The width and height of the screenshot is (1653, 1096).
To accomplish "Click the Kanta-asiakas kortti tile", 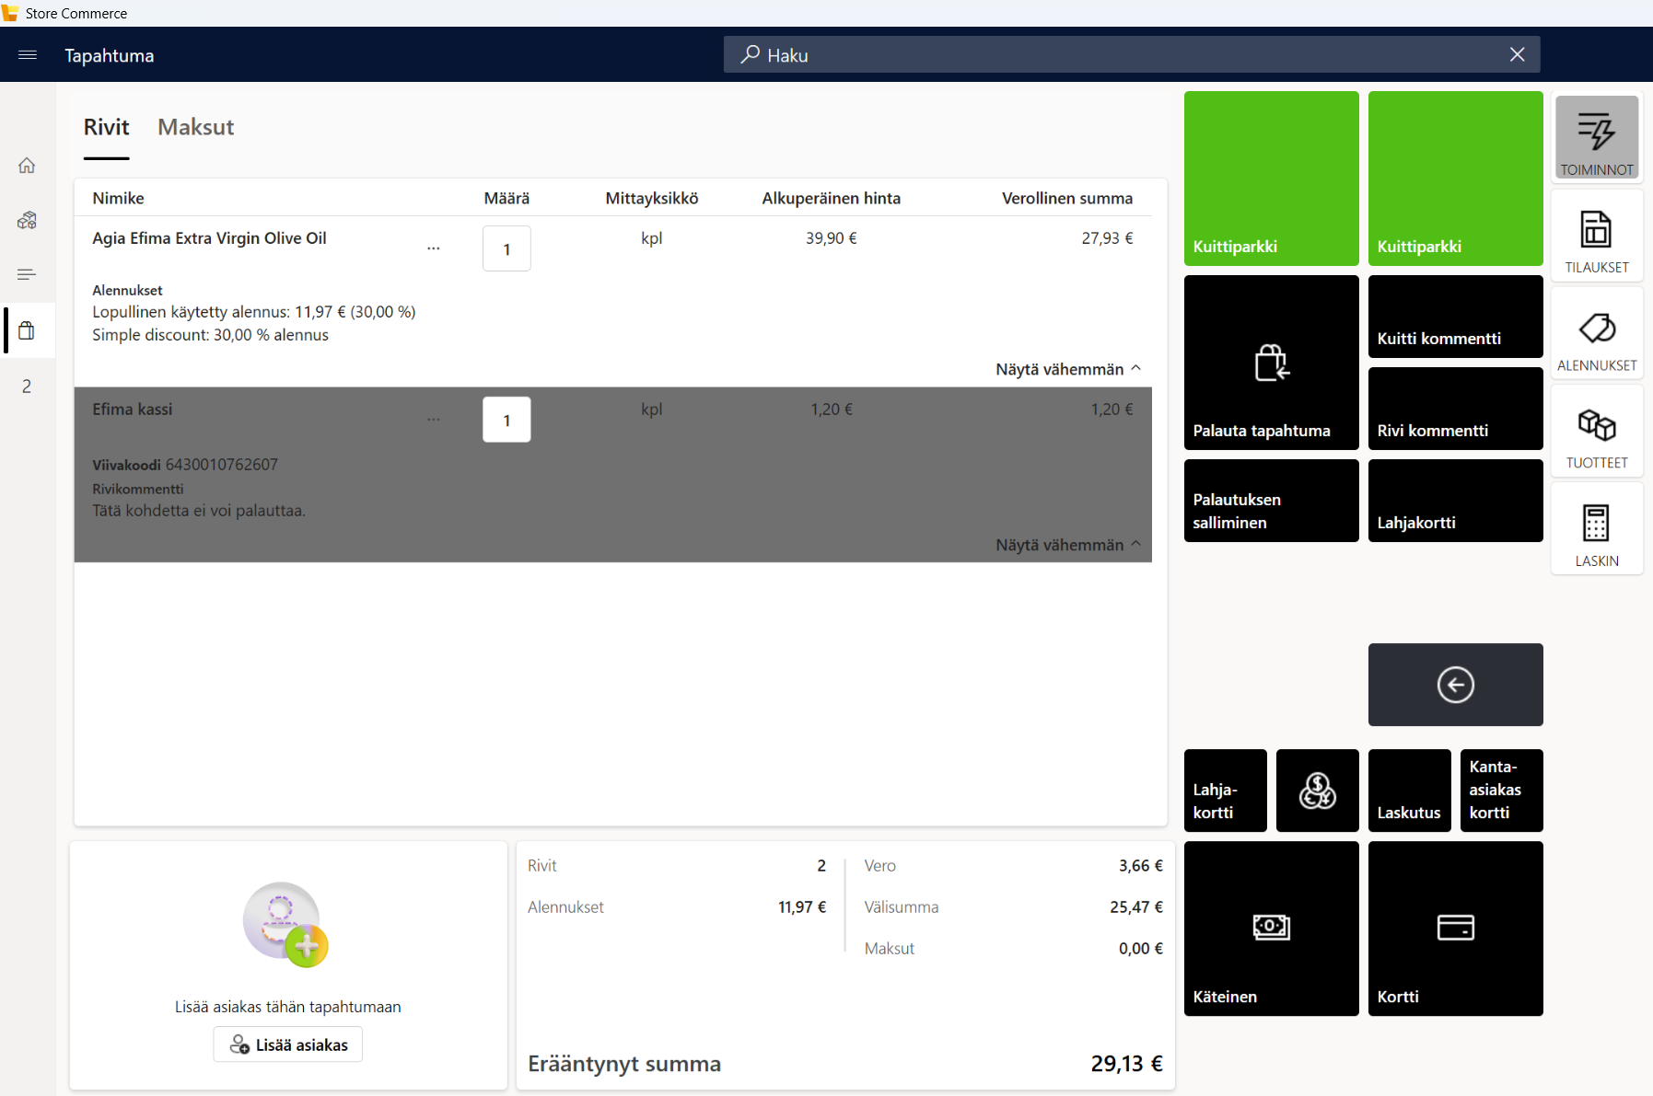I will coord(1502,790).
